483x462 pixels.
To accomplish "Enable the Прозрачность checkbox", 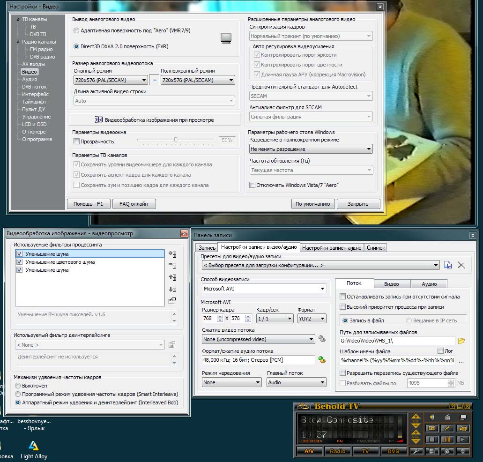I will click(x=77, y=142).
